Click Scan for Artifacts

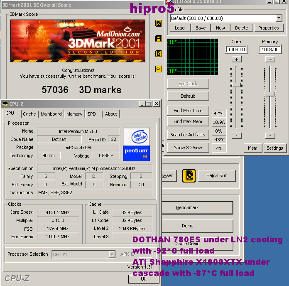point(188,135)
